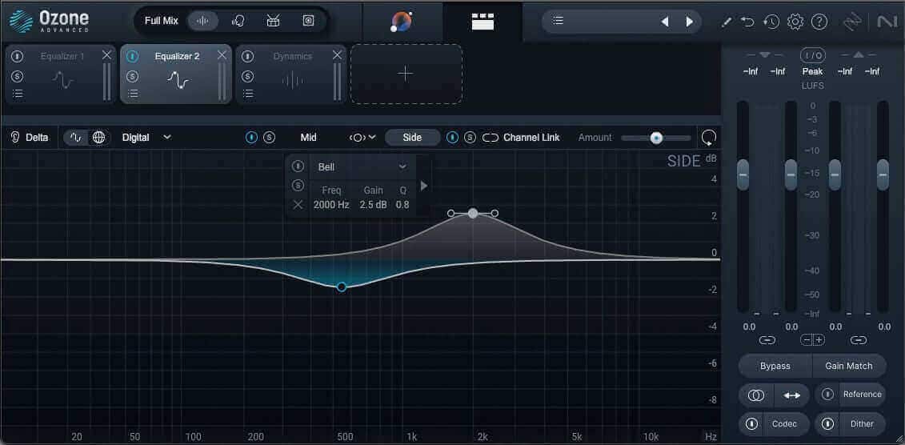Click the undo arrow icon
The width and height of the screenshot is (905, 445).
pos(747,22)
